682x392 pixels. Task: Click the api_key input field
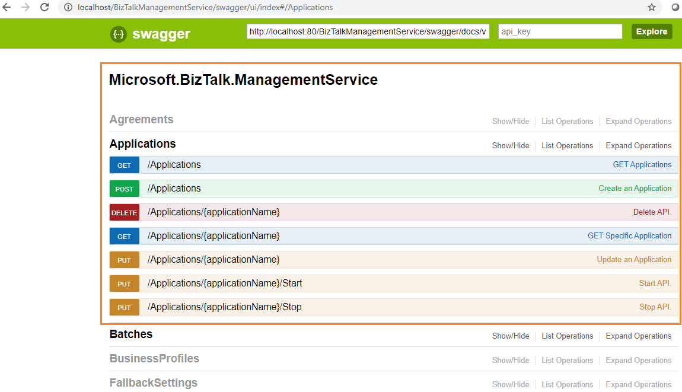click(x=560, y=31)
